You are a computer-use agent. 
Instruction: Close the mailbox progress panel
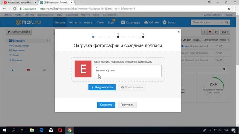[x=224, y=69]
